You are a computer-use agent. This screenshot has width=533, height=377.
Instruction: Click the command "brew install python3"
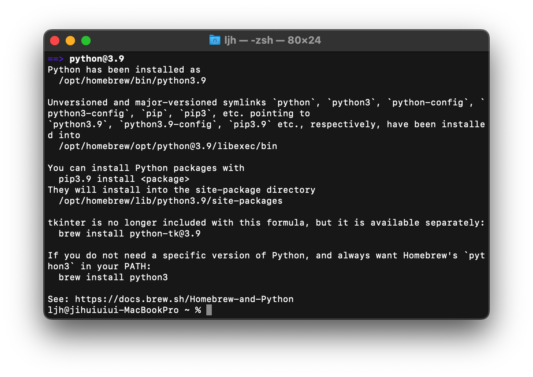pyautogui.click(x=113, y=277)
